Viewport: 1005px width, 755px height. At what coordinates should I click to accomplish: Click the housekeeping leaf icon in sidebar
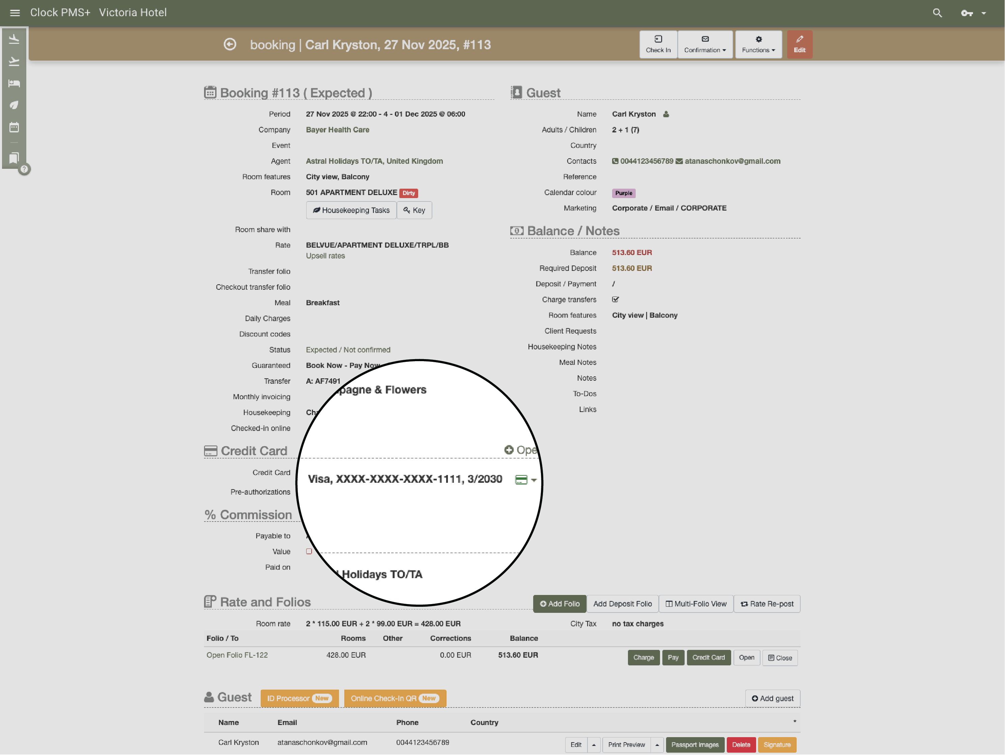[14, 105]
